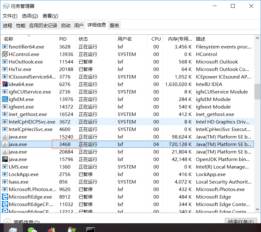261x232 pixels.
Task: Open the 文件(F) menu
Action: (x=10, y=16)
